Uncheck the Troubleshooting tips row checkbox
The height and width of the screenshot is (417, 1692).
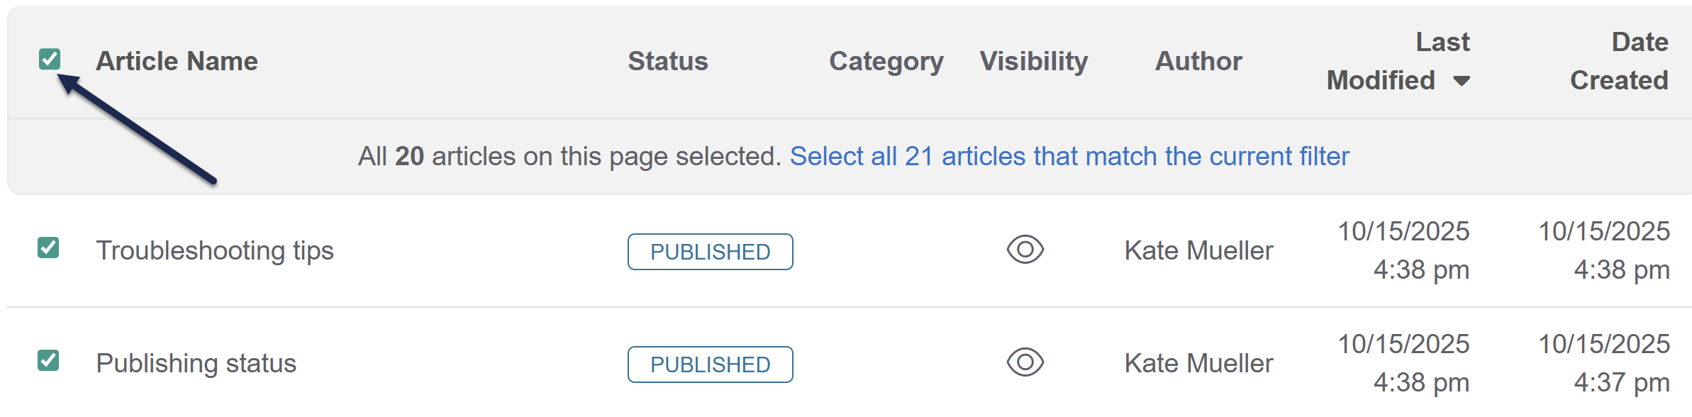(x=48, y=248)
